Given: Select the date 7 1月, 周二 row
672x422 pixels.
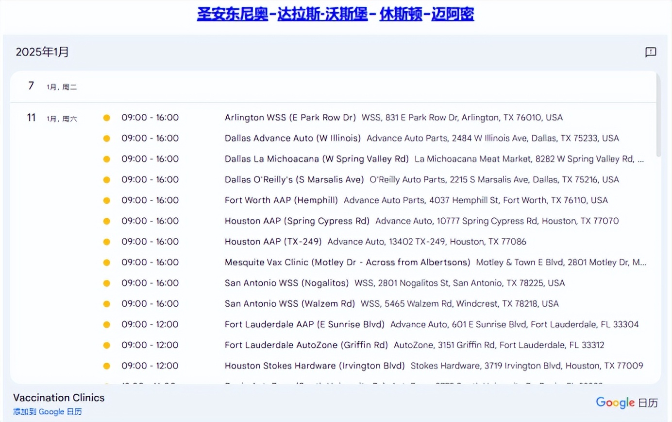Looking at the screenshot, I should [x=333, y=87].
